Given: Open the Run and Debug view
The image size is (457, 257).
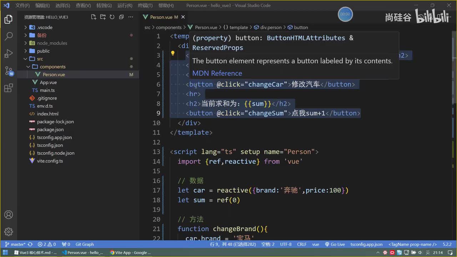Looking at the screenshot, I should [x=9, y=54].
